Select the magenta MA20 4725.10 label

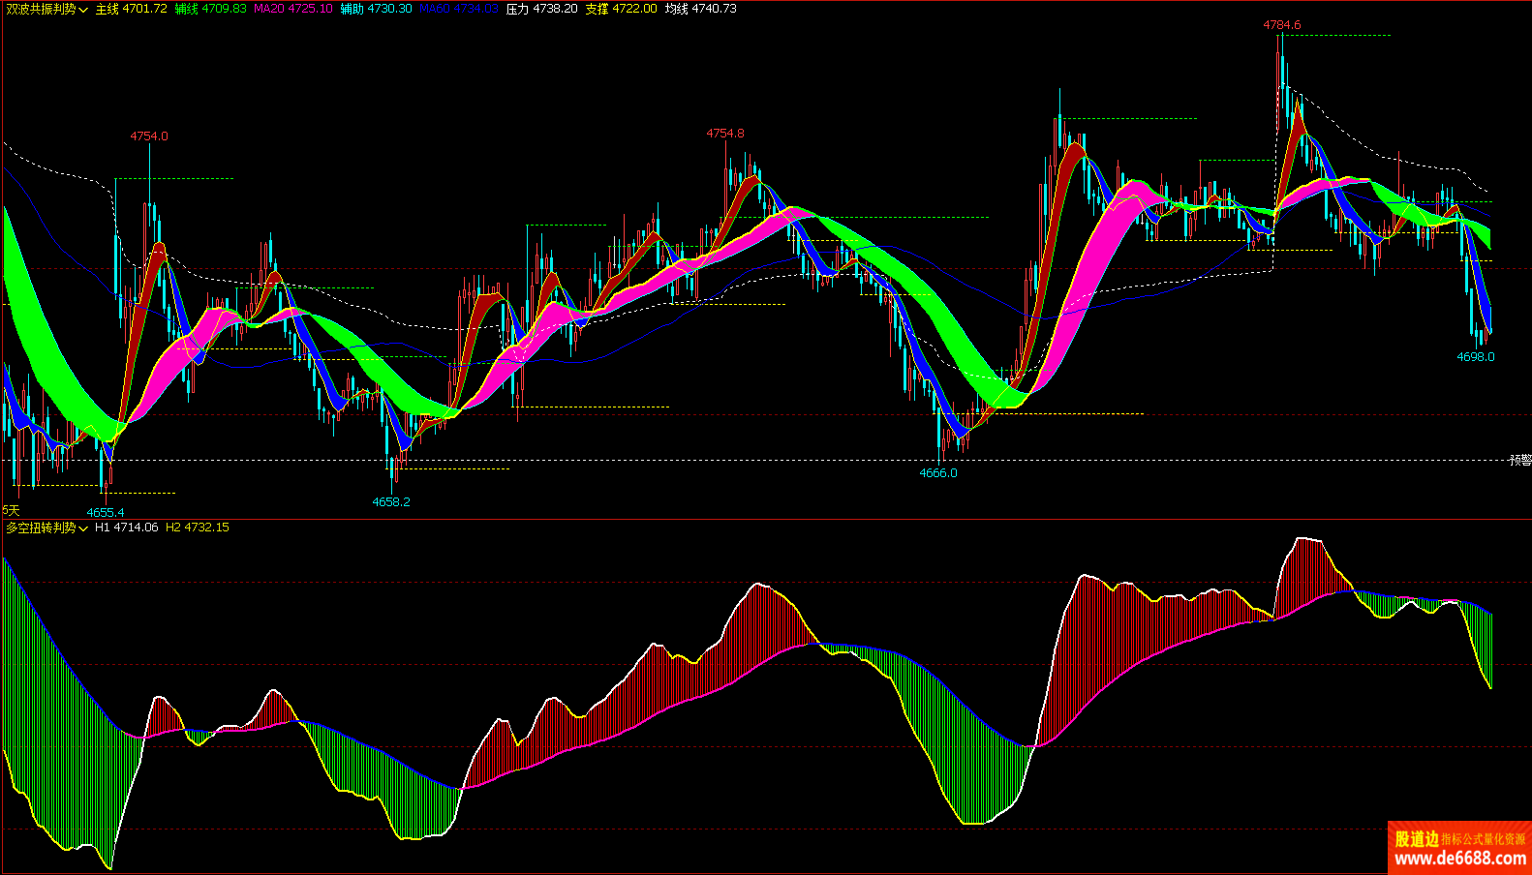point(292,9)
